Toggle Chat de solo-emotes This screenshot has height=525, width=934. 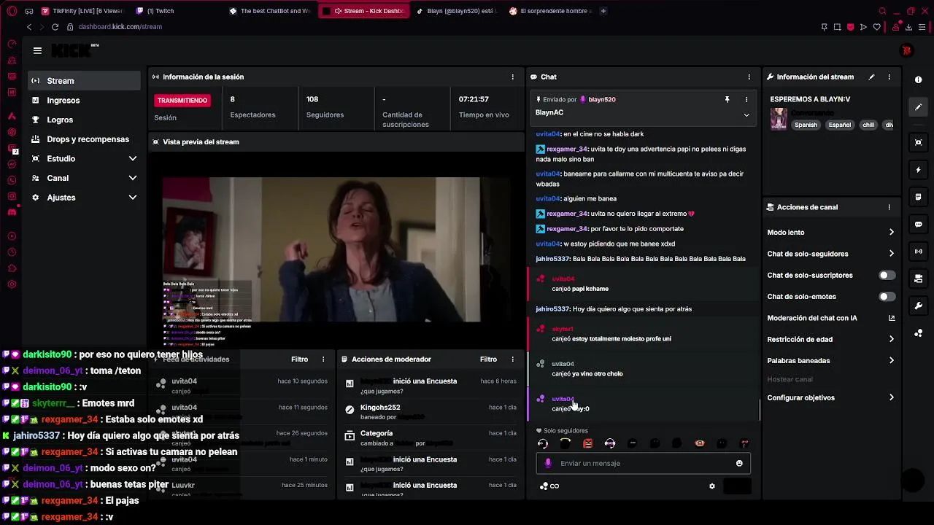(887, 297)
